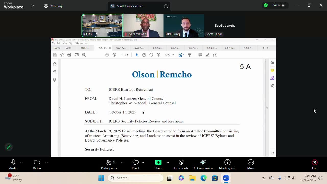
Task: Toggle the microphone Audio button
Action: point(13,164)
